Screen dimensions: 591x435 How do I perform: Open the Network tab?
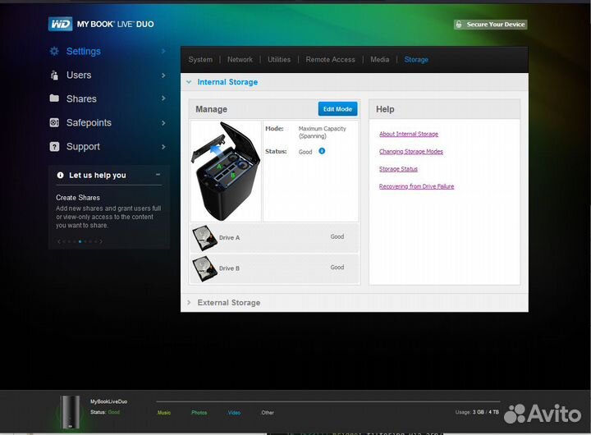pos(240,60)
